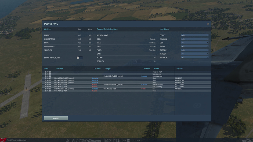Click the flag icon in the bottom status bar
This screenshot has height=142, width=253.
(x=3, y=140)
